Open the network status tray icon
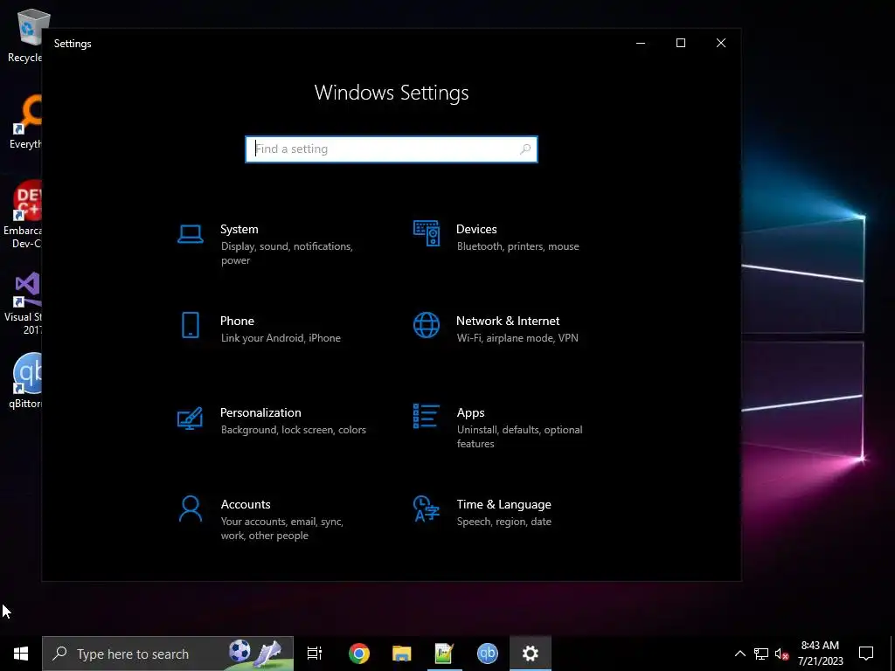The height and width of the screenshot is (671, 895). (x=761, y=654)
